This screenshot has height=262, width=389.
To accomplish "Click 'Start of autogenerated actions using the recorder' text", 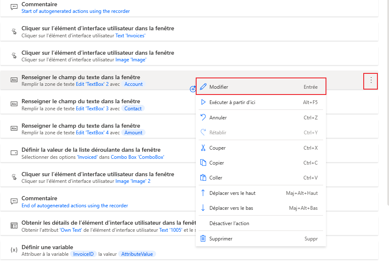I will point(75,11).
